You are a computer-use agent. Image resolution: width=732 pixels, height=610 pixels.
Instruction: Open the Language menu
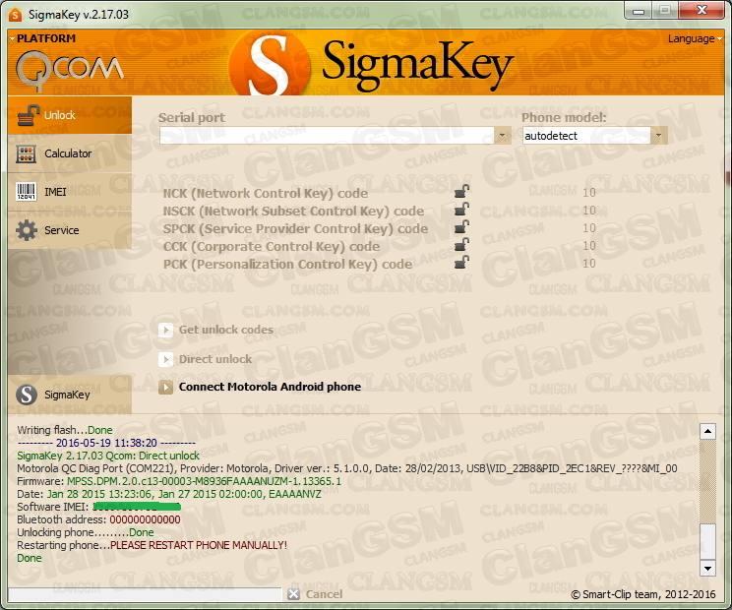pyautogui.click(x=695, y=38)
